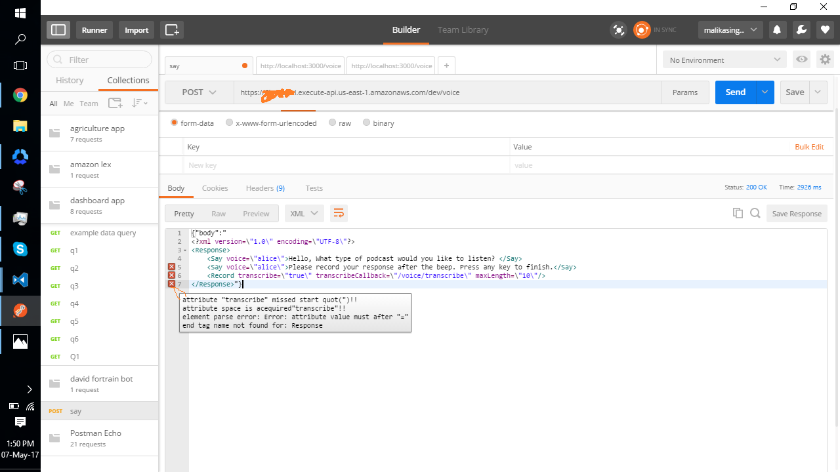
Task: Open the wrench settings menu
Action: (801, 29)
